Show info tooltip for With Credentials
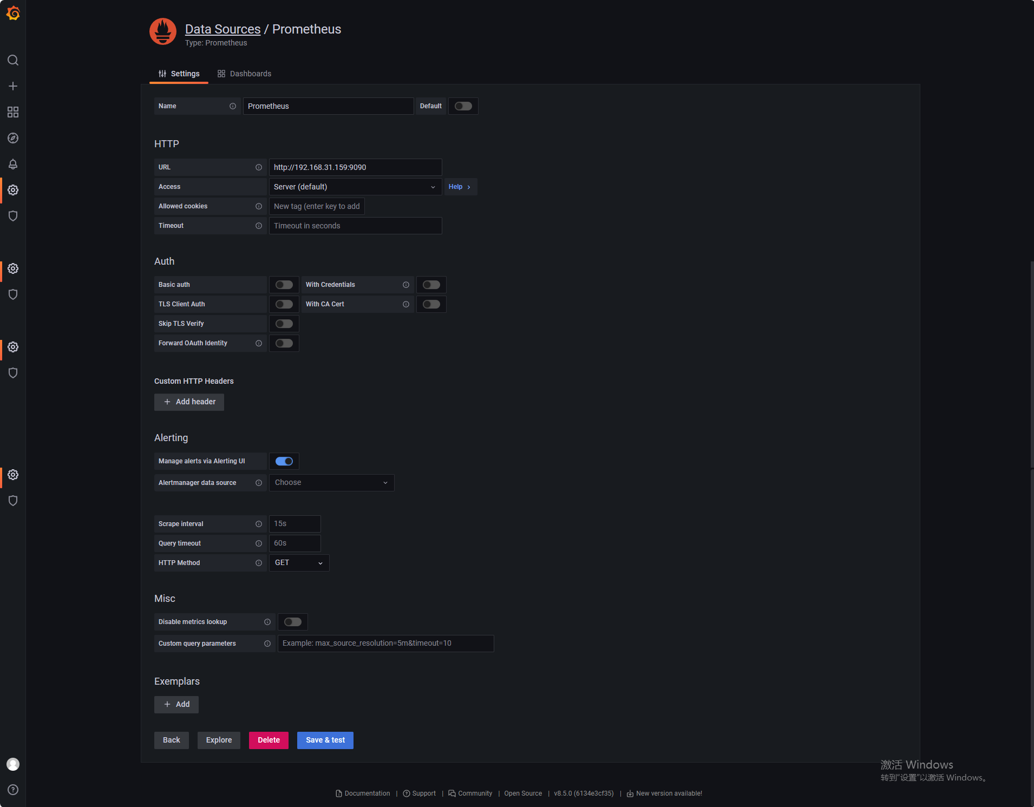Screen dimensions: 1034x807 [x=406, y=285]
